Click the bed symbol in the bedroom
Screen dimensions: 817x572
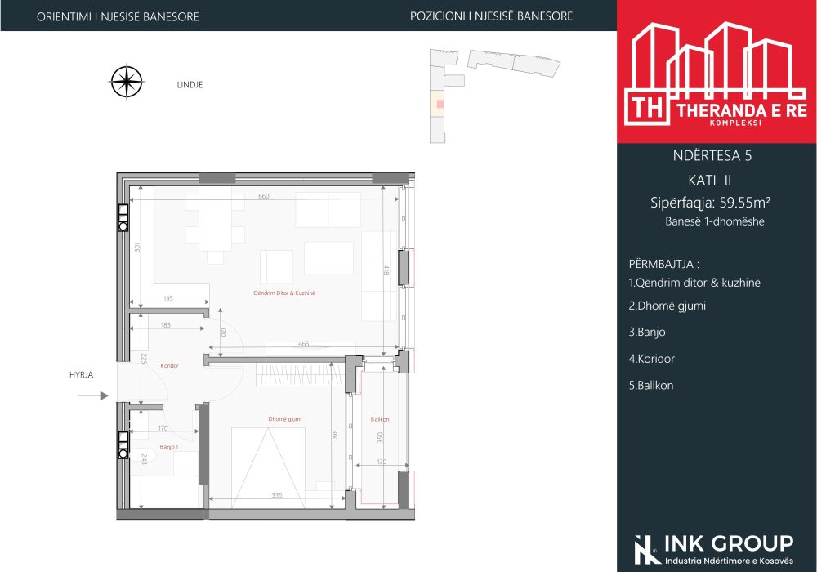coord(268,467)
